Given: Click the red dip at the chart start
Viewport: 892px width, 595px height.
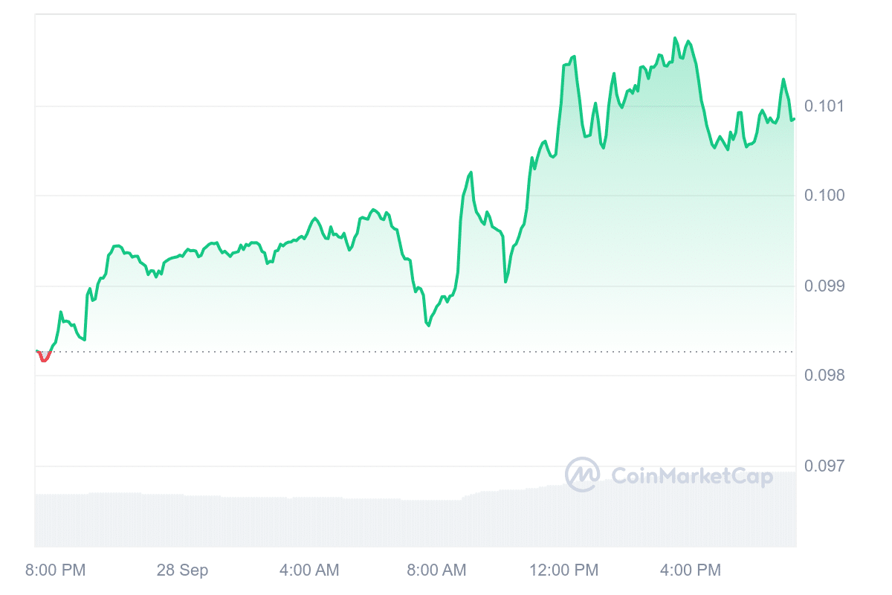Looking at the screenshot, I should (x=44, y=359).
